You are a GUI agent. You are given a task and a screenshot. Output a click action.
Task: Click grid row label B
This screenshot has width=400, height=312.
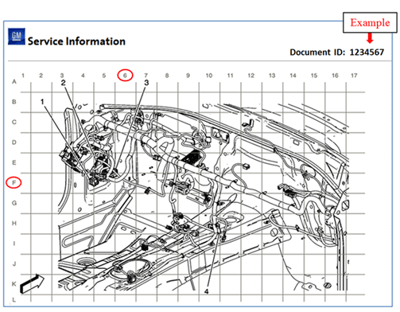click(x=14, y=102)
